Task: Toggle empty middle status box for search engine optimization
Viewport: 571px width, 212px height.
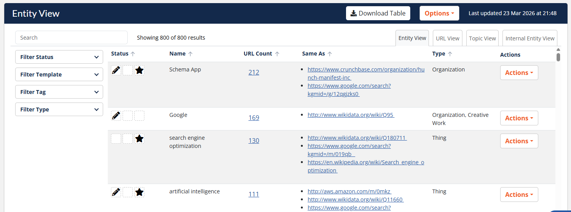Action: 128,139
